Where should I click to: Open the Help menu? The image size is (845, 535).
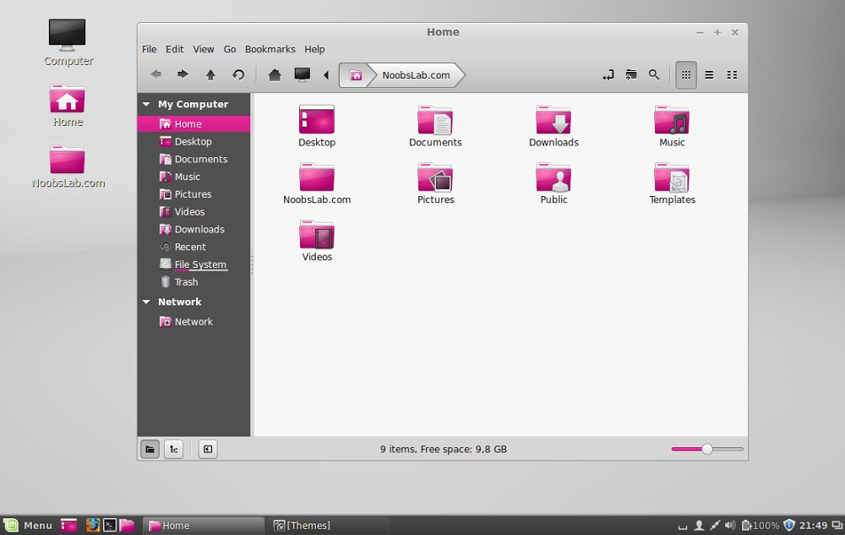click(314, 49)
